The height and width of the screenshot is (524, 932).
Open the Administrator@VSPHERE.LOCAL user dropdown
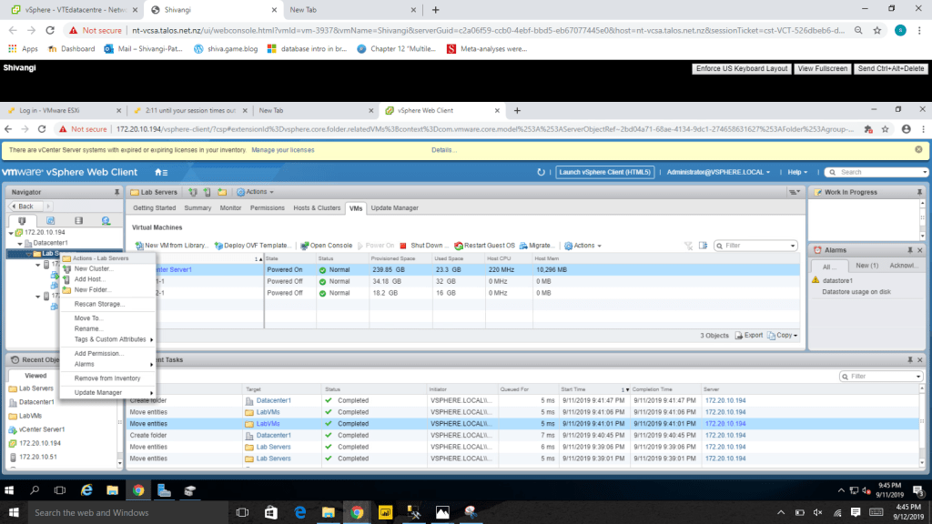pyautogui.click(x=718, y=172)
